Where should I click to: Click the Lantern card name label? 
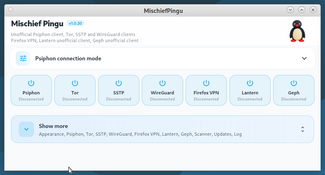(x=250, y=93)
